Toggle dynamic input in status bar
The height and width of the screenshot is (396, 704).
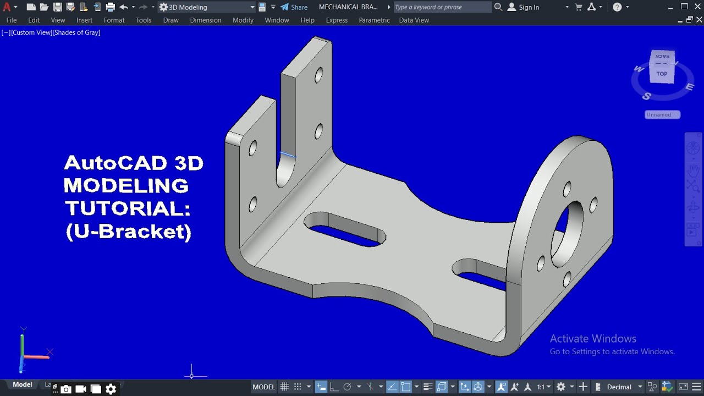[x=321, y=387]
